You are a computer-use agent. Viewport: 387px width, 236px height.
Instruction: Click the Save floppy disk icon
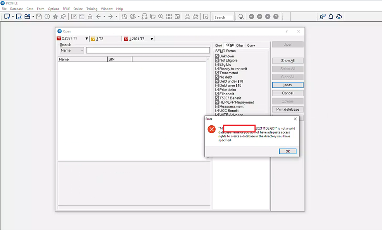[x=39, y=17]
